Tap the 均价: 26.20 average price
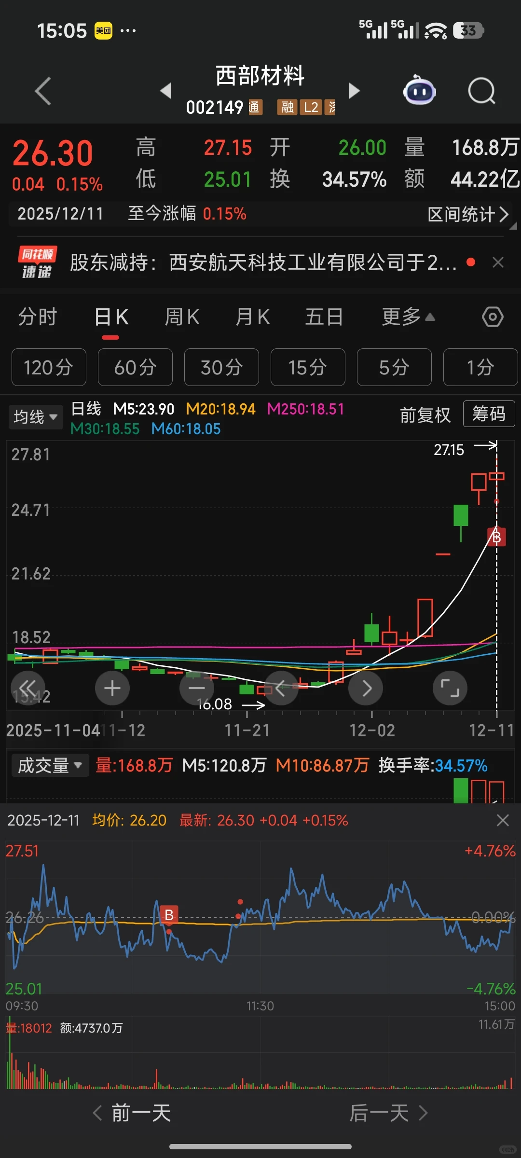The width and height of the screenshot is (521, 1158). coord(129,820)
